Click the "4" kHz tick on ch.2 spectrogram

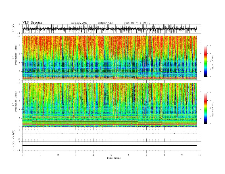(x=20, y=109)
